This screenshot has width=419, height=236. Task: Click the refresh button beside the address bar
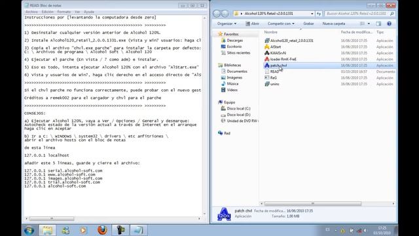tap(319, 14)
